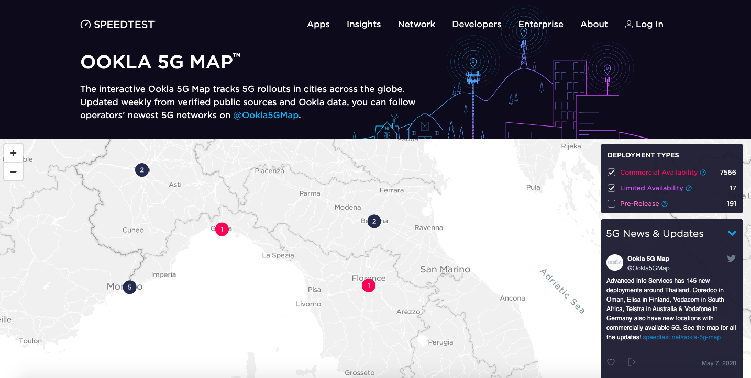Click the 7566 commercial count
The width and height of the screenshot is (751, 378).
click(728, 173)
